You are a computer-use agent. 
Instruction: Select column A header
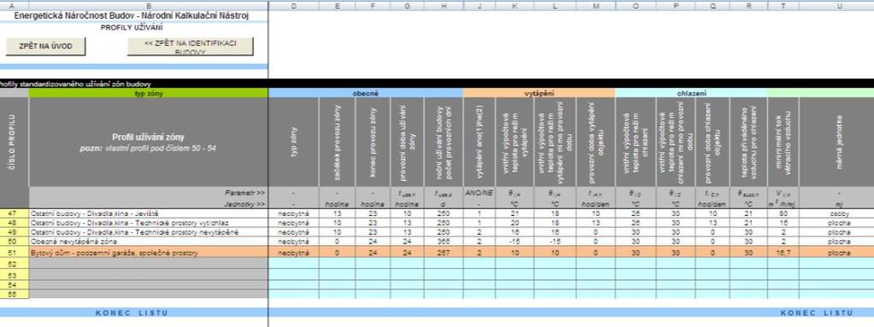pyautogui.click(x=14, y=6)
